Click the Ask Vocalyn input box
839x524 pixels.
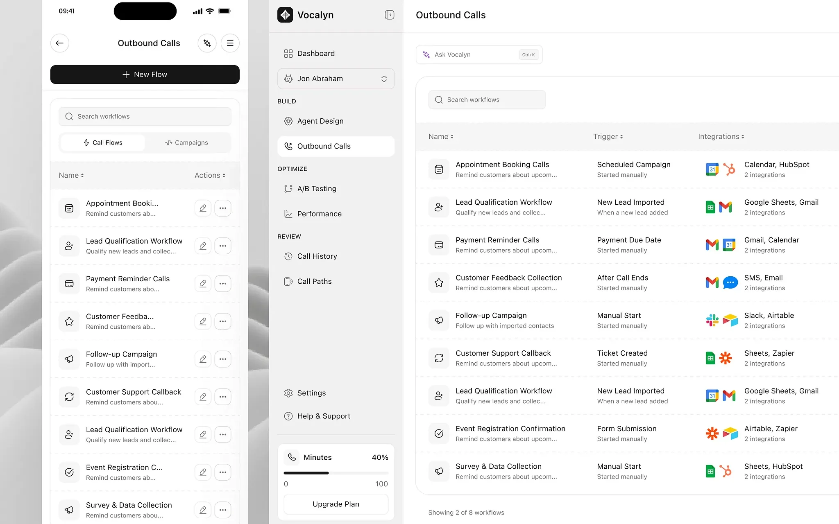click(x=479, y=55)
